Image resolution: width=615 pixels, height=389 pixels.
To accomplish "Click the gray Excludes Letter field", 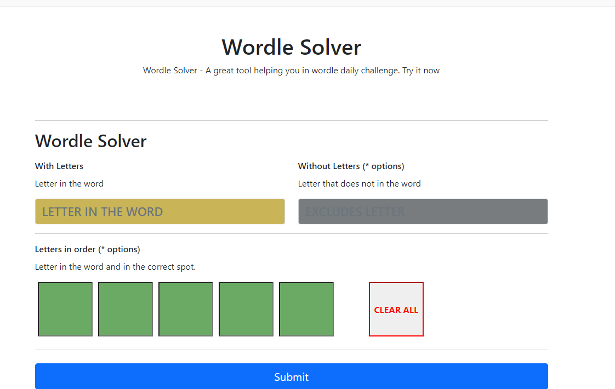I will click(x=423, y=211).
